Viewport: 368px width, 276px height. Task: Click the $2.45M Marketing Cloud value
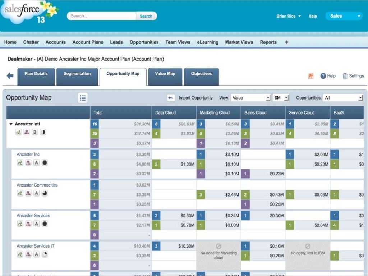pos(232,194)
